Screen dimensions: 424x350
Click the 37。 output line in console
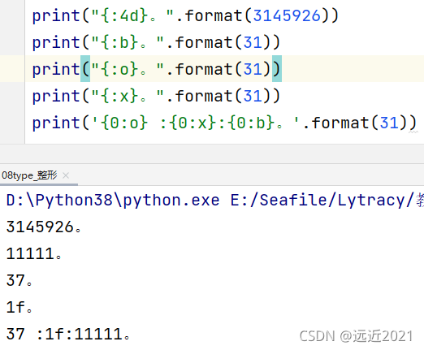pos(19,280)
